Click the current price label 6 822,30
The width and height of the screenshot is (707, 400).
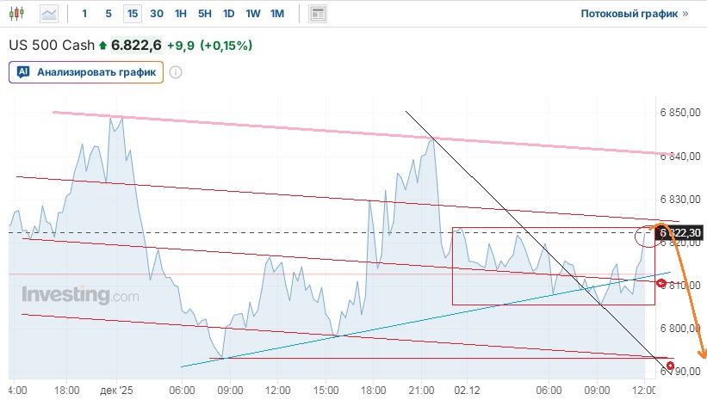680,233
